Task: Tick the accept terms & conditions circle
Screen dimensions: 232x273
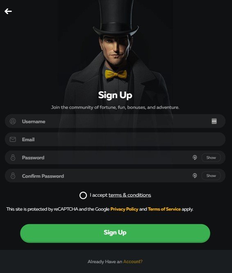Action: (x=83, y=195)
